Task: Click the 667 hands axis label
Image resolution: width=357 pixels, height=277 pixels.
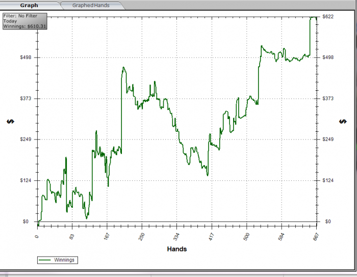Action: pos(316,237)
